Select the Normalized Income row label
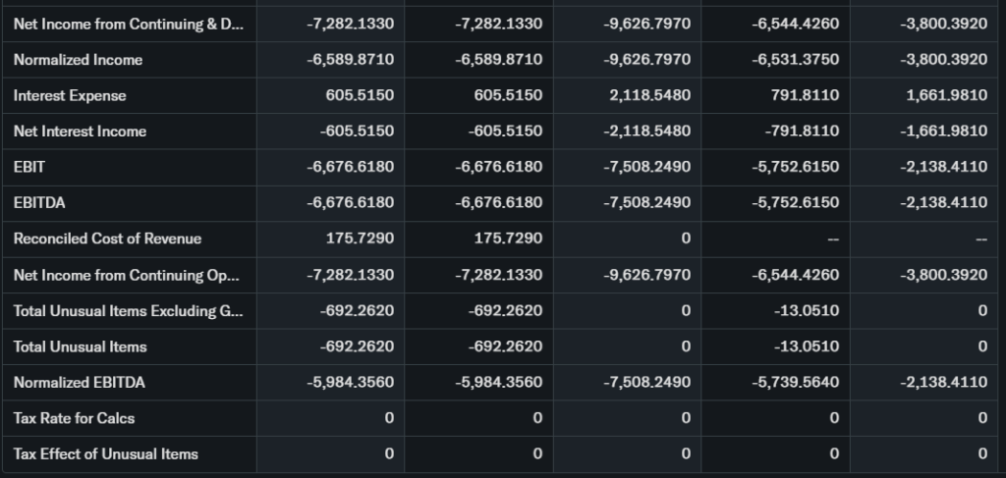The width and height of the screenshot is (1006, 478). coord(79,60)
